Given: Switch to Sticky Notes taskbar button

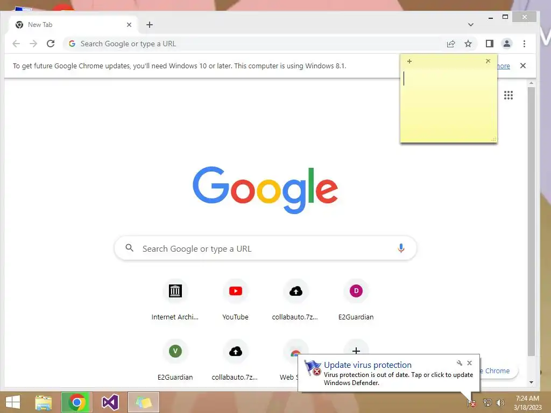Looking at the screenshot, I should 143,402.
